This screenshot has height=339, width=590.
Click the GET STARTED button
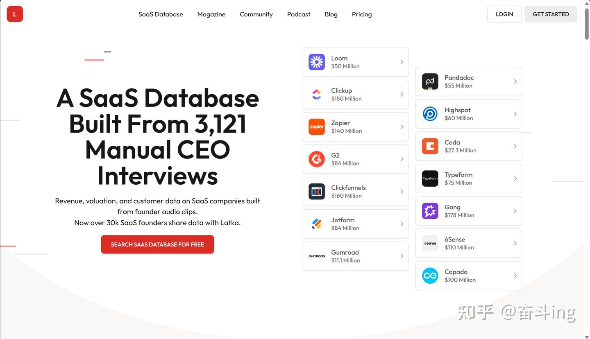tap(551, 14)
